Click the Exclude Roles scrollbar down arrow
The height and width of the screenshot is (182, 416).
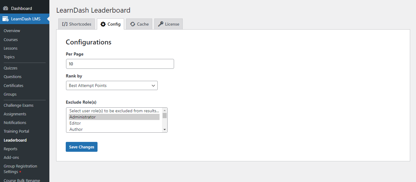[x=165, y=130]
